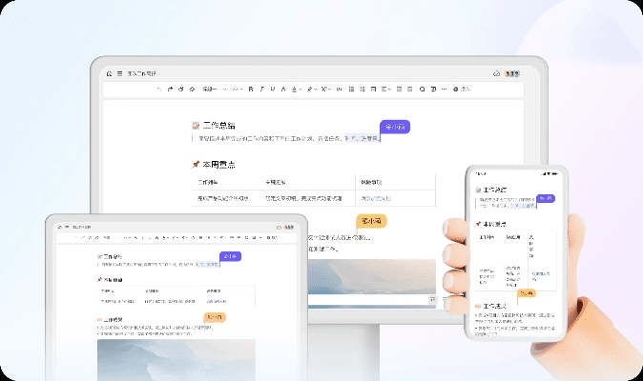Open the superscript X² dropdown

[325, 89]
